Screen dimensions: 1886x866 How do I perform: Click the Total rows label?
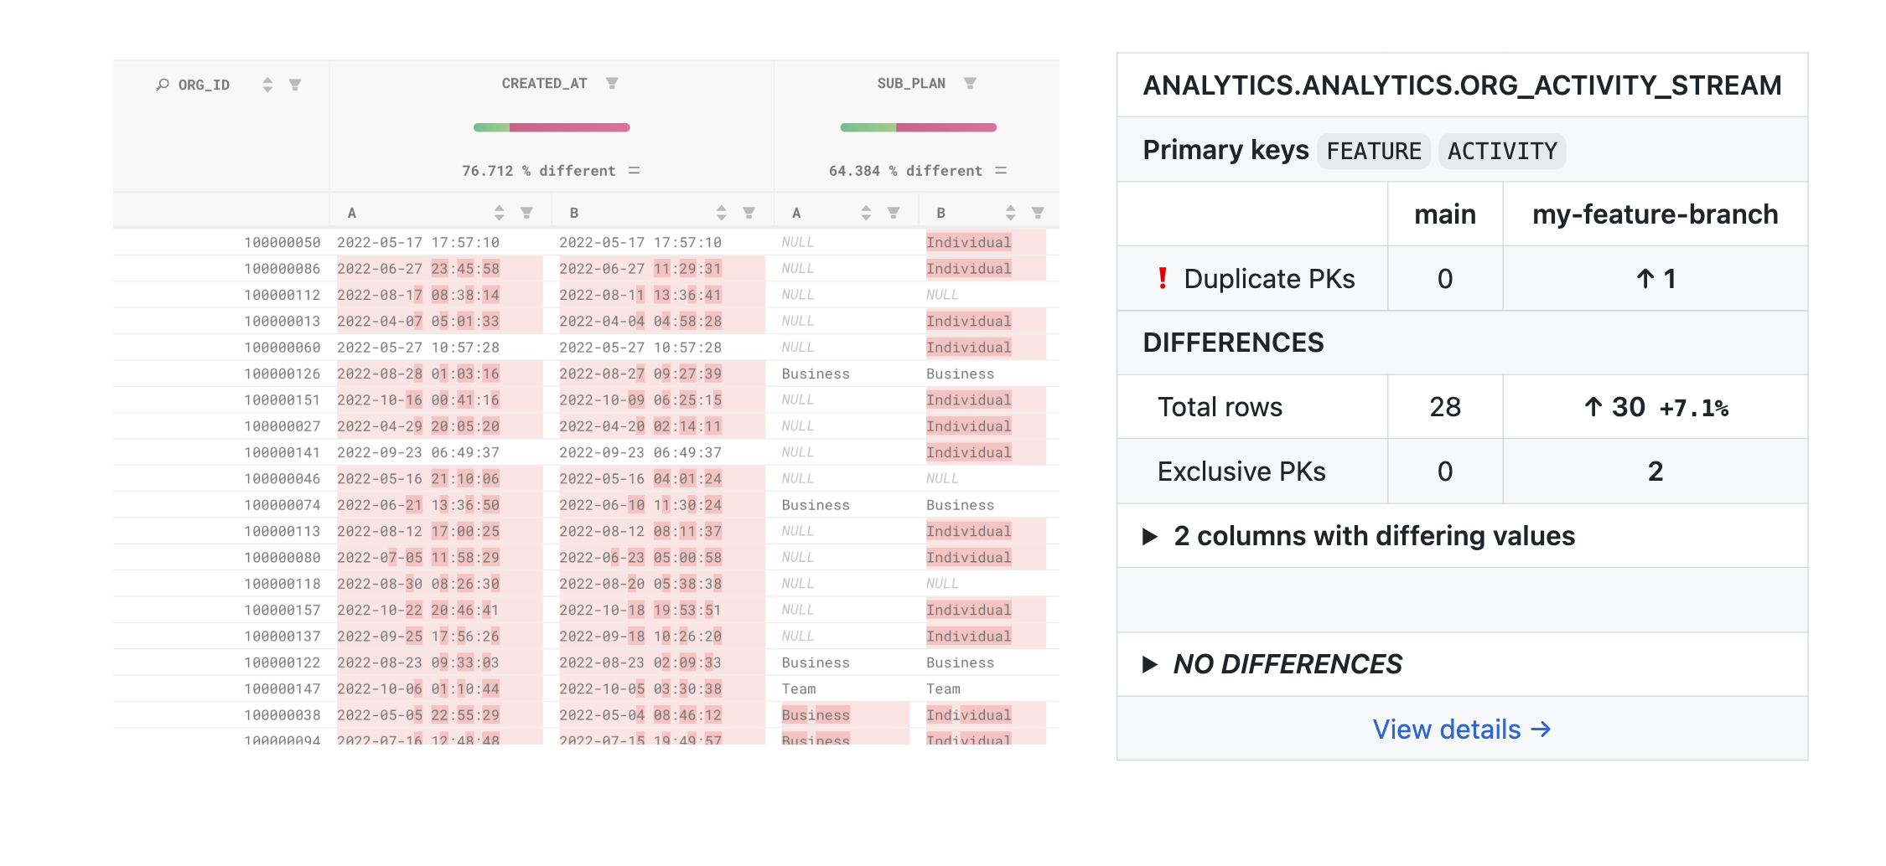point(1220,407)
